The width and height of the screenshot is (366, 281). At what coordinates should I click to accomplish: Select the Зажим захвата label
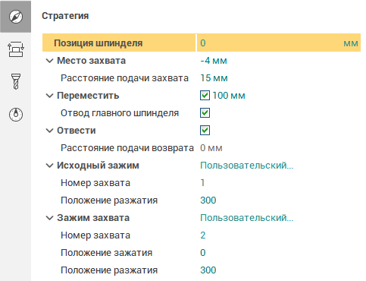click(x=93, y=218)
